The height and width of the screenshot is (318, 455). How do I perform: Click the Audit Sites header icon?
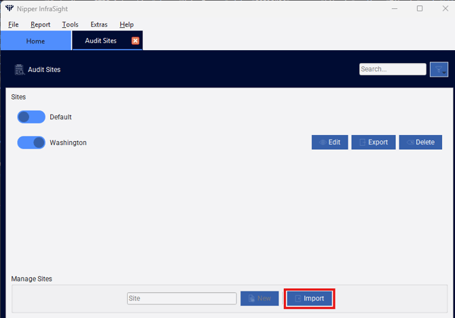(20, 70)
